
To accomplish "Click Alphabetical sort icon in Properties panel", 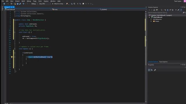I will [152, 70].
